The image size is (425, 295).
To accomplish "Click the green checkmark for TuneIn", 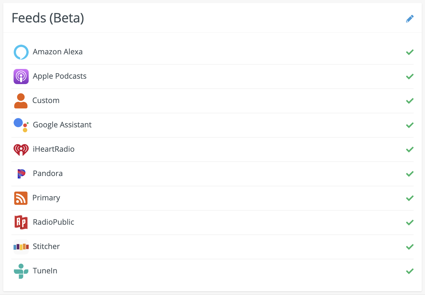I will pyautogui.click(x=410, y=271).
